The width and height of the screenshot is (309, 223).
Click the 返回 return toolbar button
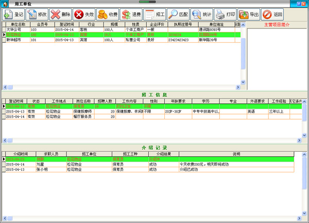click(272, 14)
